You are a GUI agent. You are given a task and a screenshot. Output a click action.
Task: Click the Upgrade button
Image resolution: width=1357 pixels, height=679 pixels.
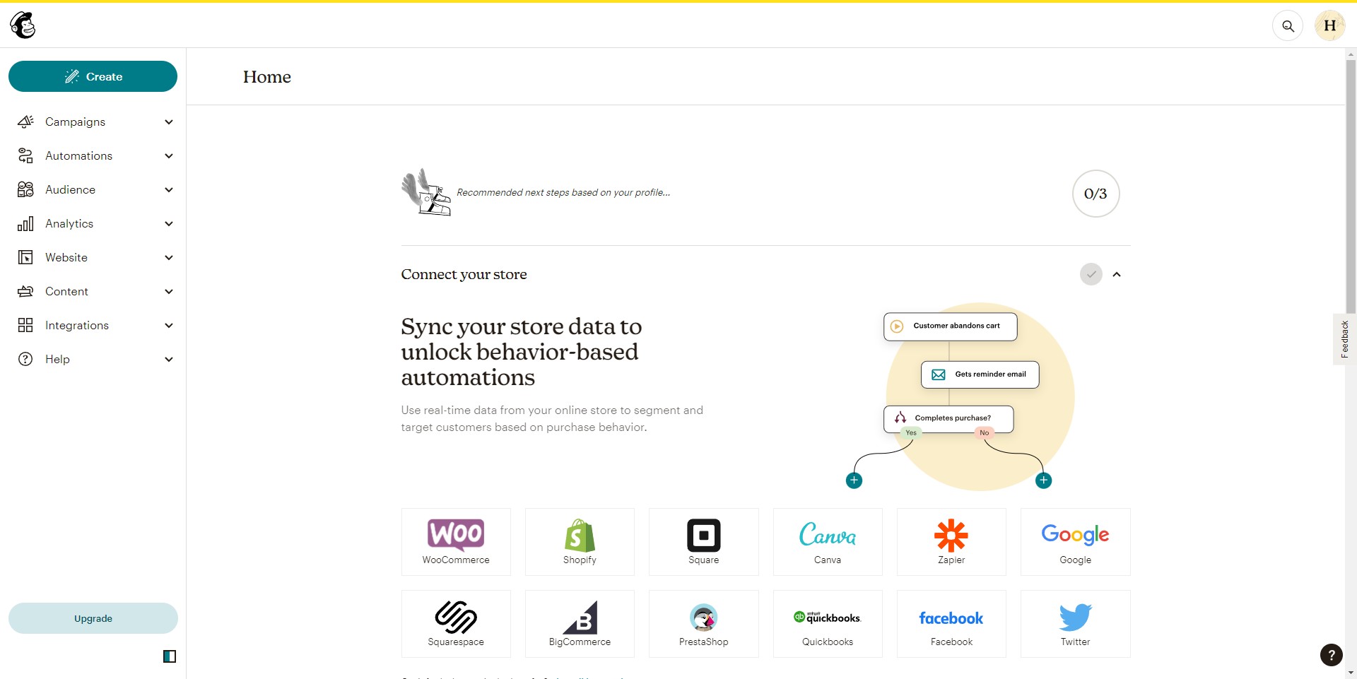tap(93, 618)
